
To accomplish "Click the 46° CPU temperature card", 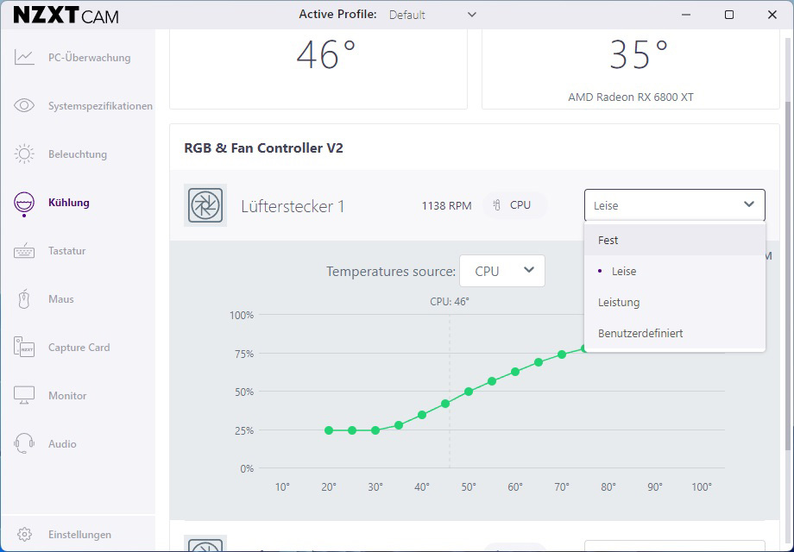I will (318, 69).
